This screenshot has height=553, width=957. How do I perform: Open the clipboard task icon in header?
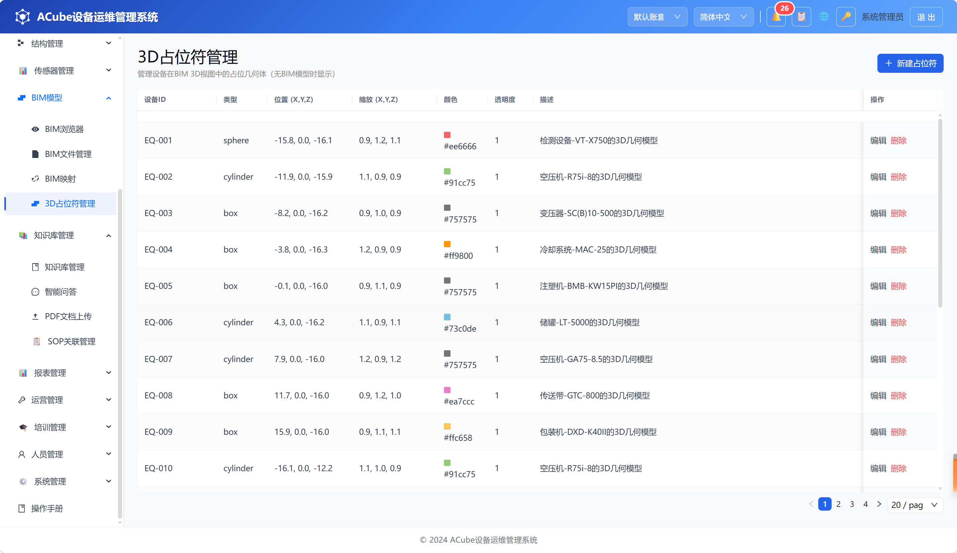coord(801,17)
